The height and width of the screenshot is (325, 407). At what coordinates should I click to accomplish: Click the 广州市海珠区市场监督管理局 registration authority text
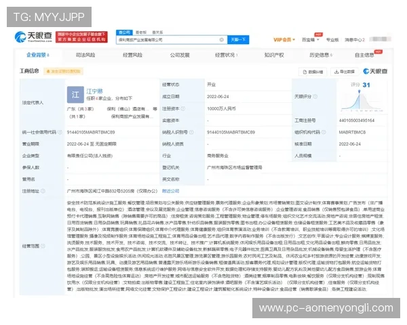pyautogui.click(x=235, y=168)
